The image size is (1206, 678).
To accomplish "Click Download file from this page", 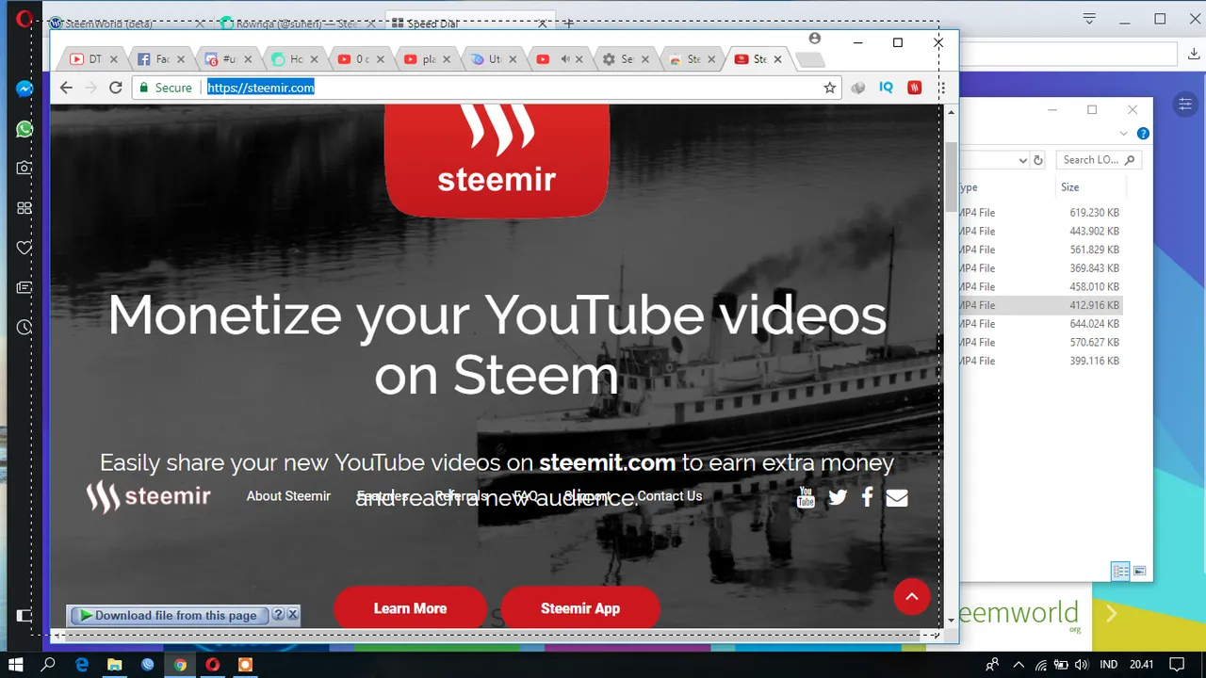I will point(168,615).
